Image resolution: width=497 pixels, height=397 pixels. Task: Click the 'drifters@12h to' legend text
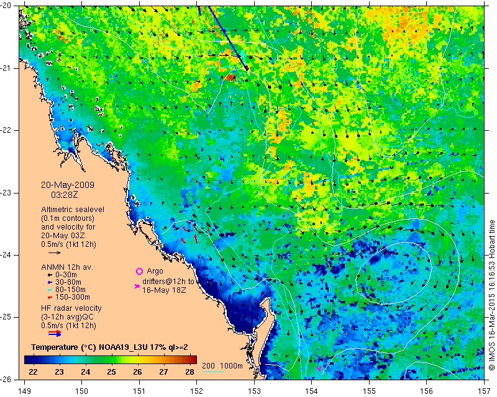(x=168, y=282)
